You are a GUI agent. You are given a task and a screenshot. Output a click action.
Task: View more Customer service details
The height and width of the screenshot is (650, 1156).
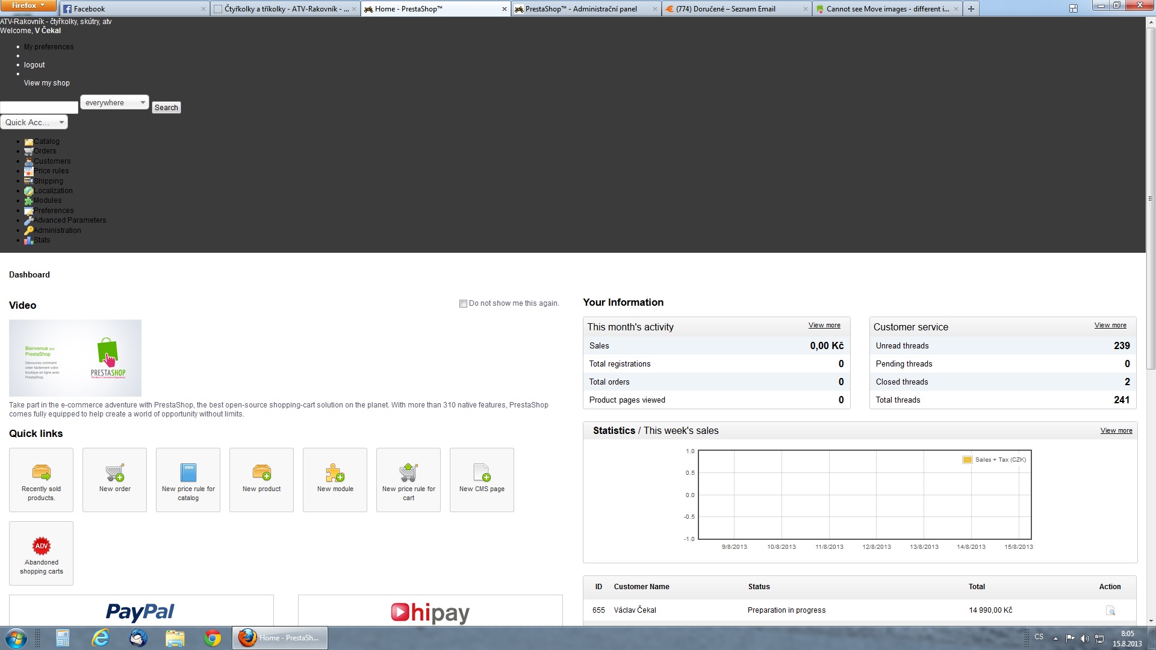(x=1110, y=326)
